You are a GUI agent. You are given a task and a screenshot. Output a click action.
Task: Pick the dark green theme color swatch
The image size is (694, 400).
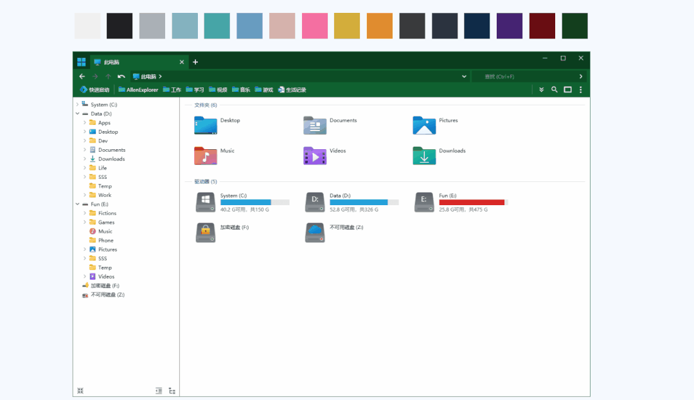point(575,26)
